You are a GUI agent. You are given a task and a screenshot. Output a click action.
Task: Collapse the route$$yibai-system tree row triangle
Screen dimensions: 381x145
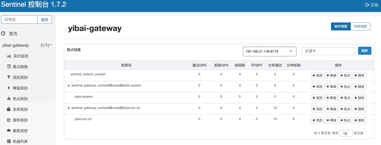[x=69, y=86]
